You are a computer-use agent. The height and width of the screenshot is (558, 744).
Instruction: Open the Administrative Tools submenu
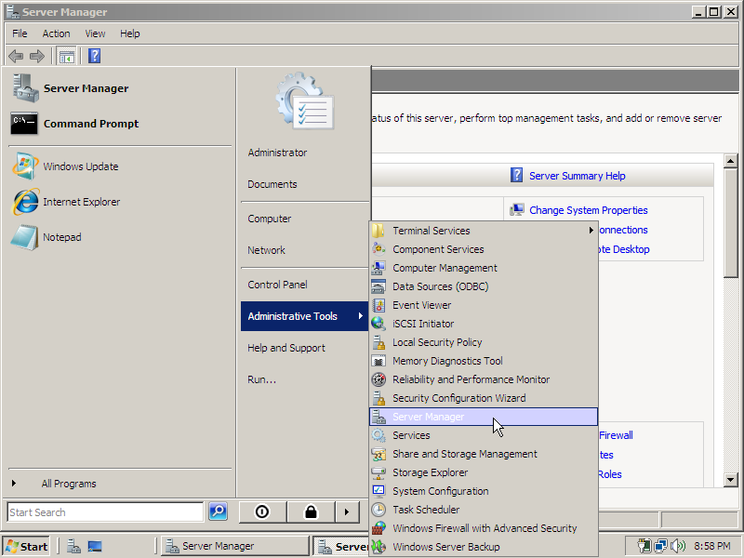click(304, 316)
